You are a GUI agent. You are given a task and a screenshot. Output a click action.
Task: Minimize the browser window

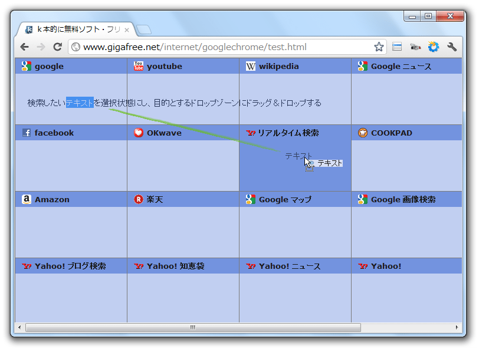(412, 16)
